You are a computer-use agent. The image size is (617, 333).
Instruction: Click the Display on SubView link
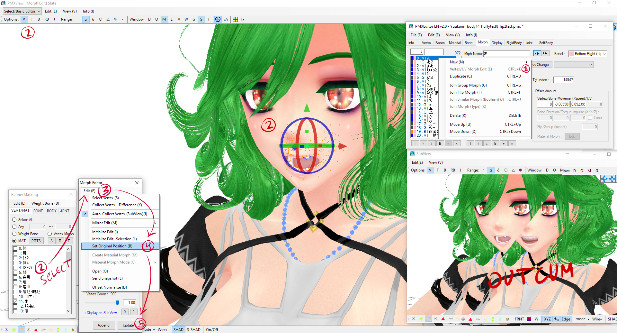pyautogui.click(x=101, y=313)
